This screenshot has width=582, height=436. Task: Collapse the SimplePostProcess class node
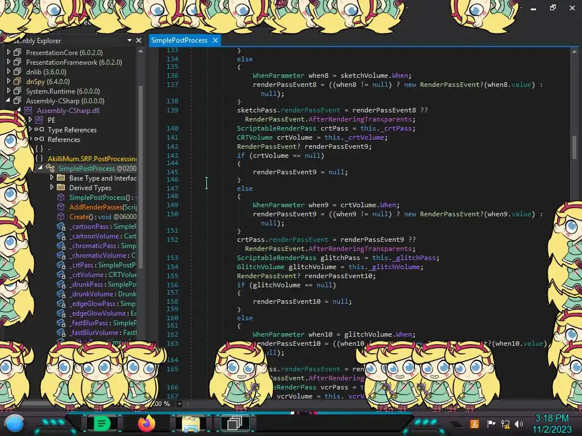40,168
